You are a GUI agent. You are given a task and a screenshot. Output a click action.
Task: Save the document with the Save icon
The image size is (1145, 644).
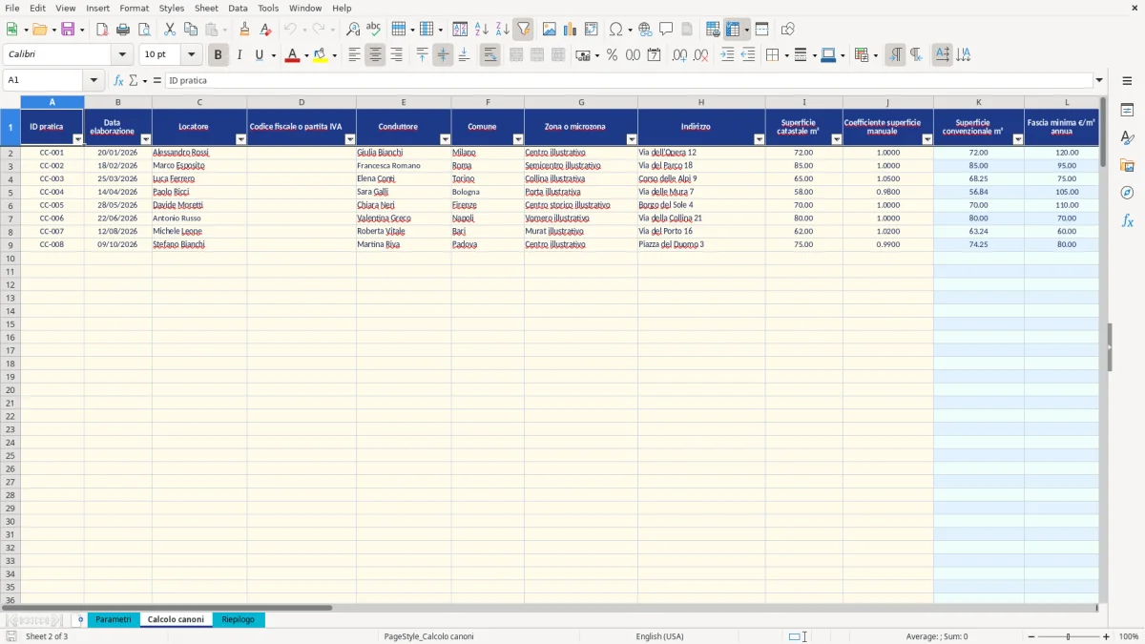click(67, 30)
